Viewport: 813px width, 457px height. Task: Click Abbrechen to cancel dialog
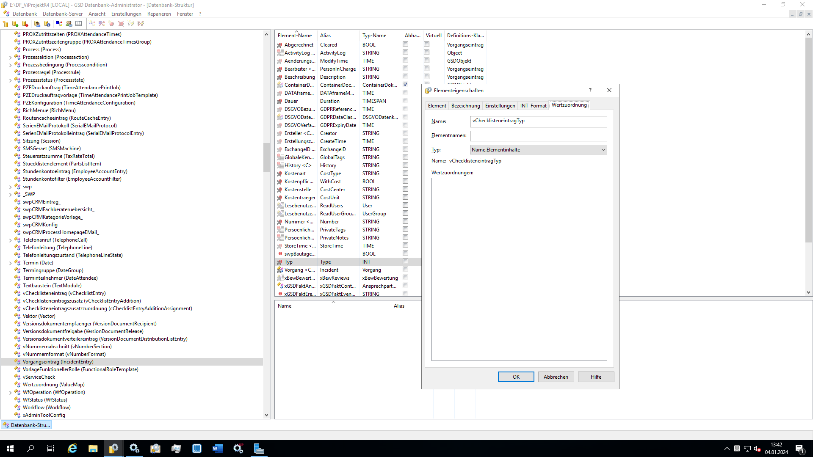tap(556, 377)
